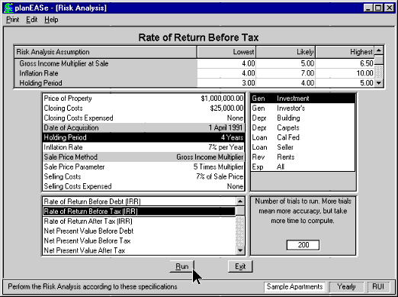Click the assumptions table scrollbar thumb
The image size is (398, 297).
(x=379, y=60)
